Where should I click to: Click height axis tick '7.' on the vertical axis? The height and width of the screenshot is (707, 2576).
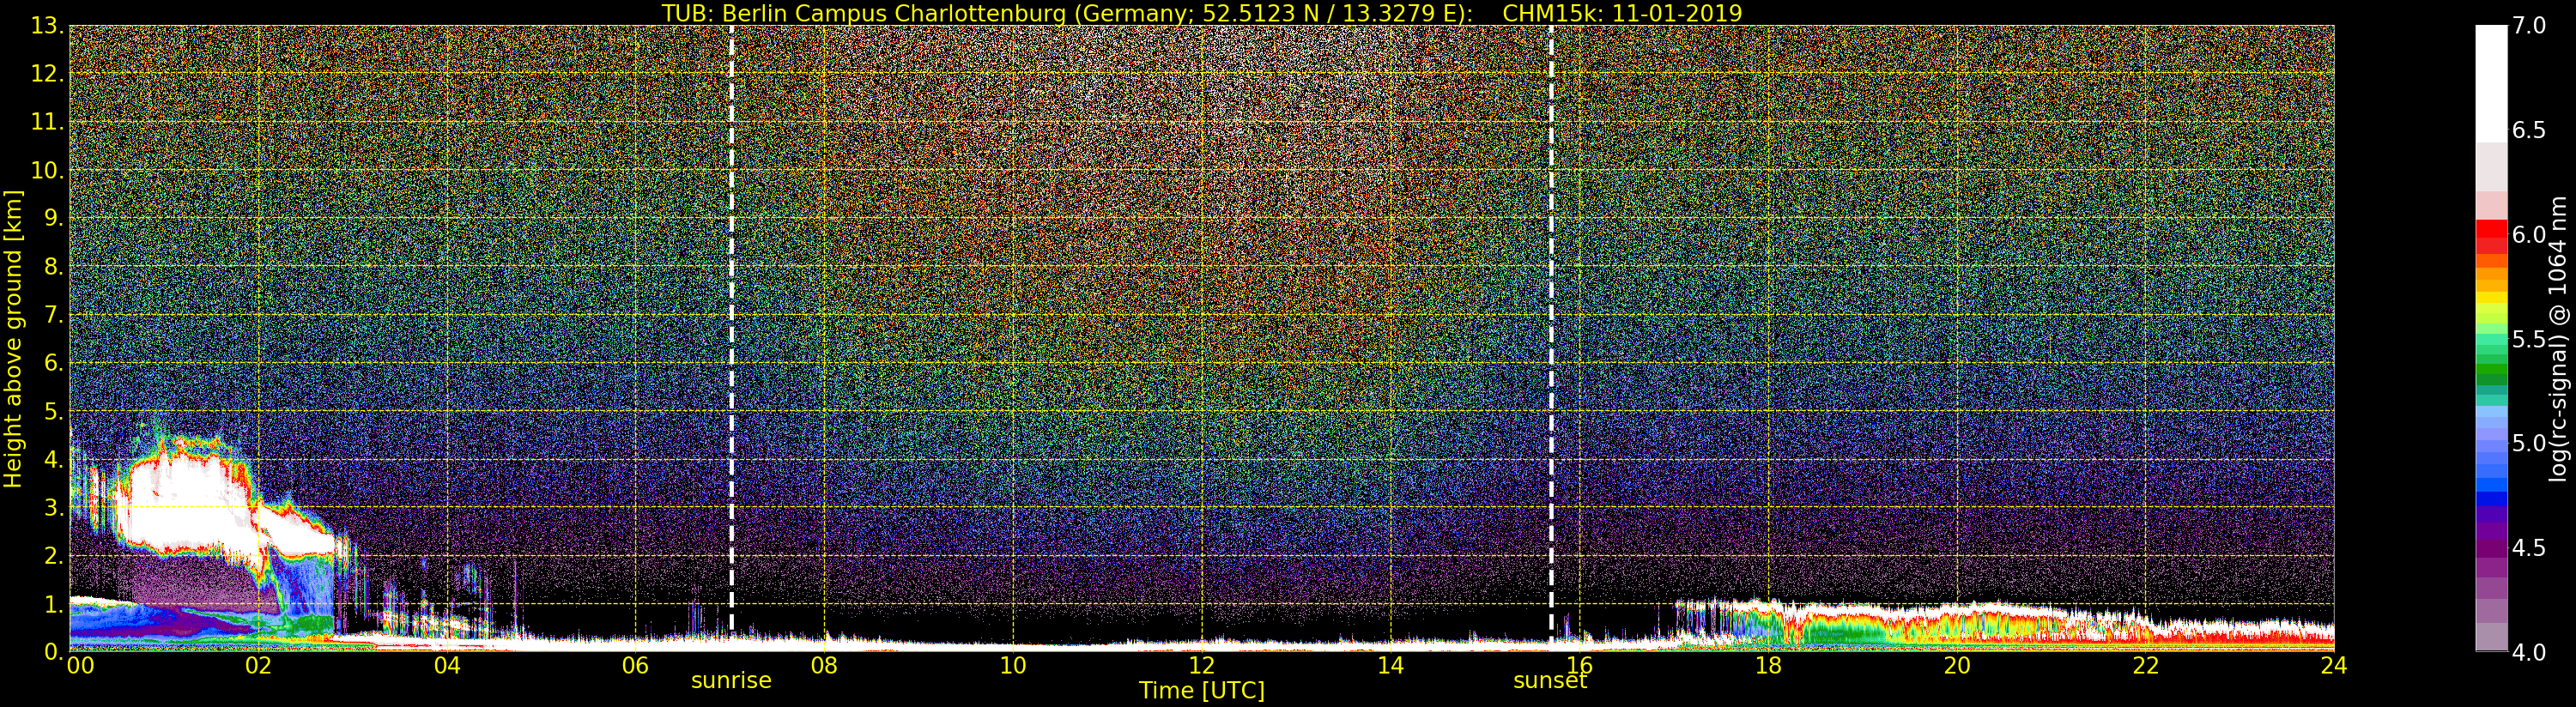tap(53, 315)
